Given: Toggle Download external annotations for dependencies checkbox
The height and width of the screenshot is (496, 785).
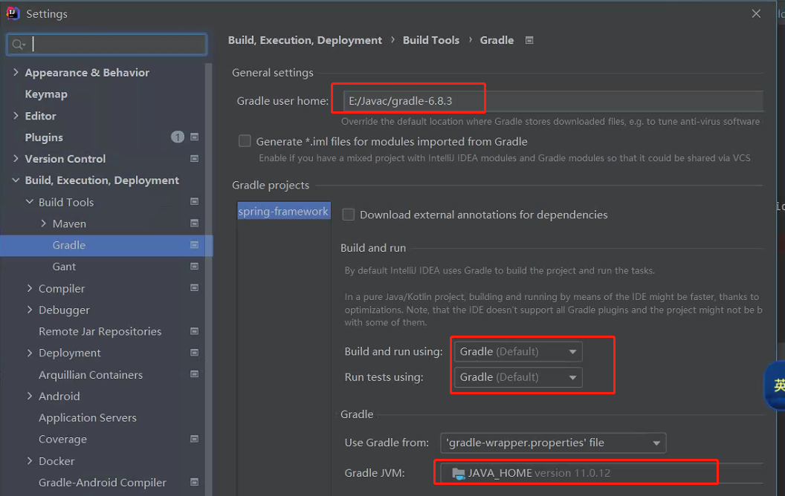Looking at the screenshot, I should [x=349, y=215].
